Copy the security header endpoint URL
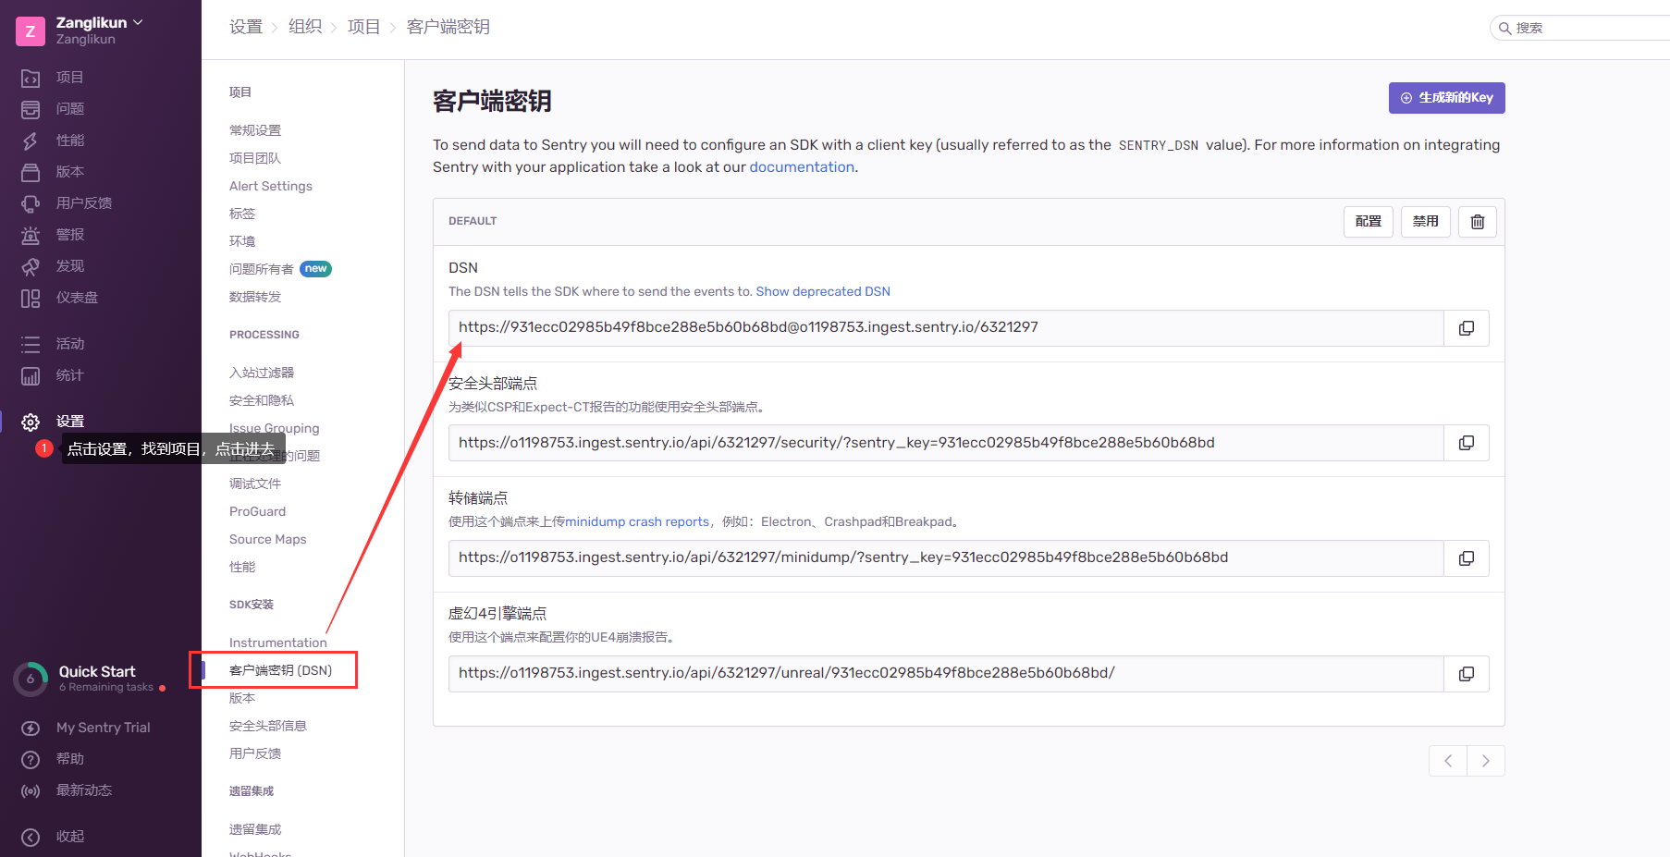This screenshot has width=1670, height=857. pos(1466,443)
